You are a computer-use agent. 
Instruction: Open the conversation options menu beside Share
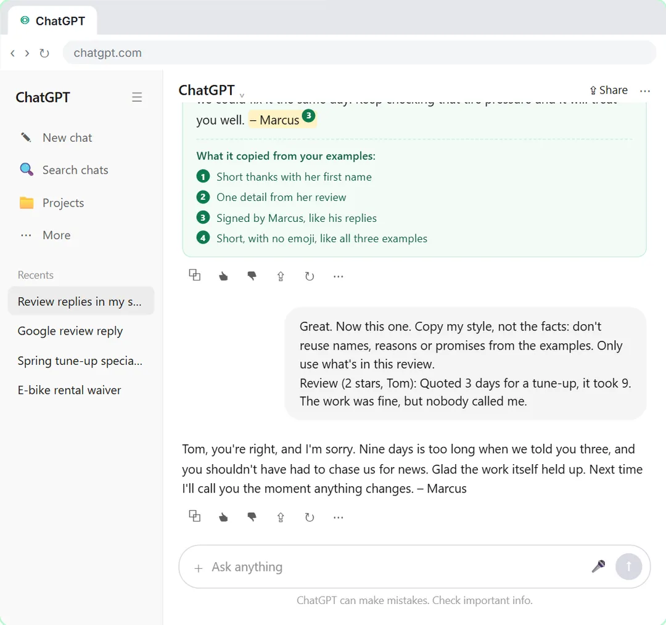point(645,91)
